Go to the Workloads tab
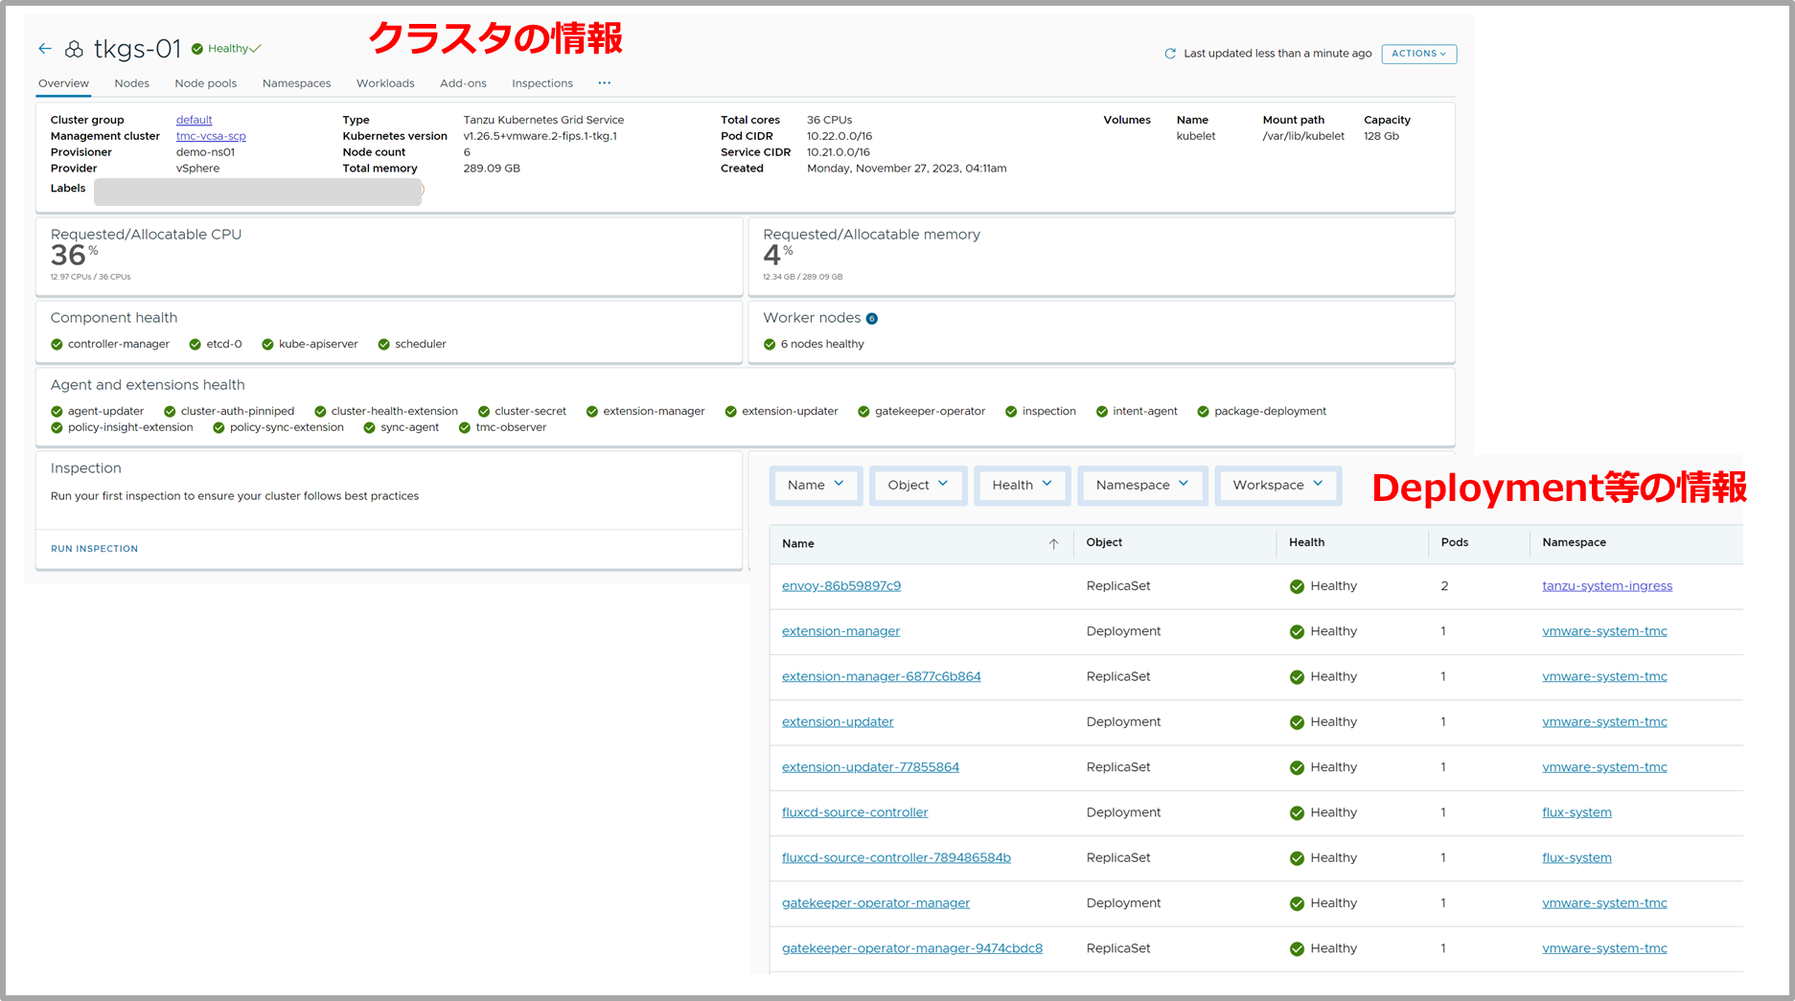The height and width of the screenshot is (1001, 1795). tap(385, 83)
